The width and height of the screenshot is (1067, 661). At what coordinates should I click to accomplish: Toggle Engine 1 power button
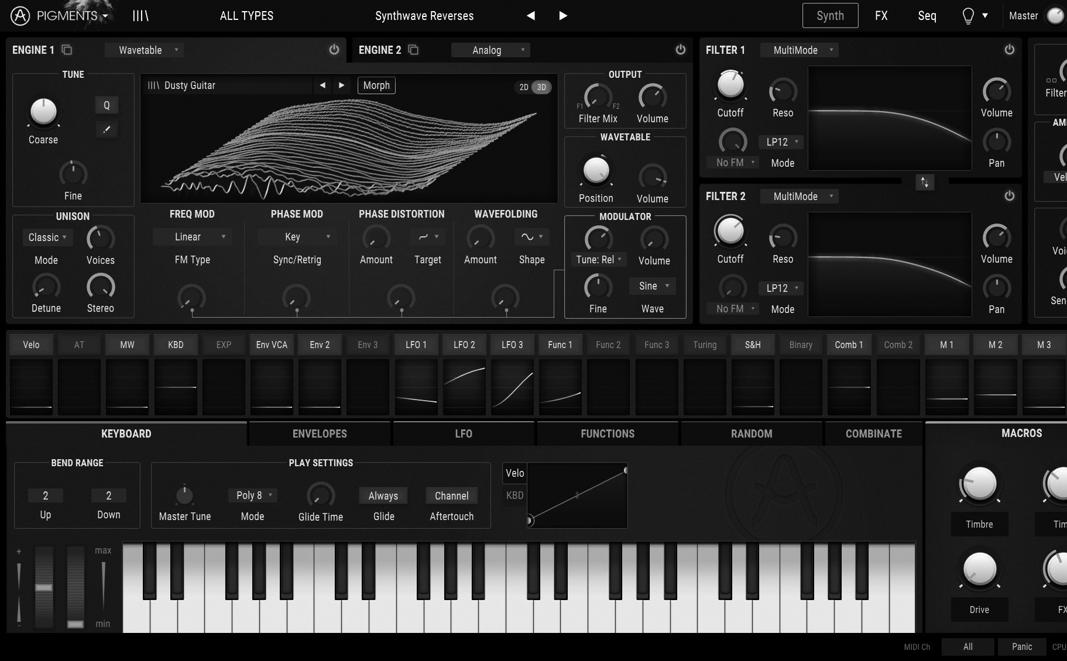pyautogui.click(x=334, y=50)
